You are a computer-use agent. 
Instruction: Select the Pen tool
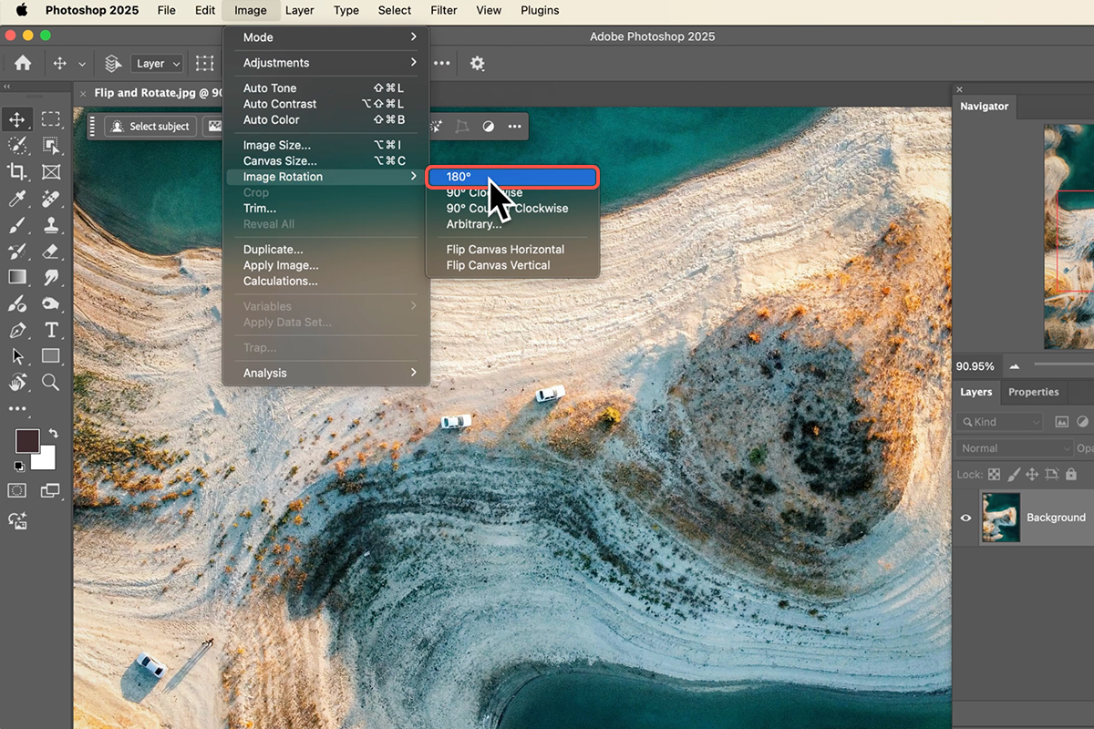click(x=17, y=330)
